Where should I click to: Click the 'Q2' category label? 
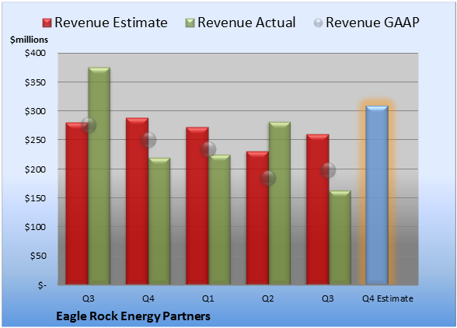pyautogui.click(x=268, y=298)
